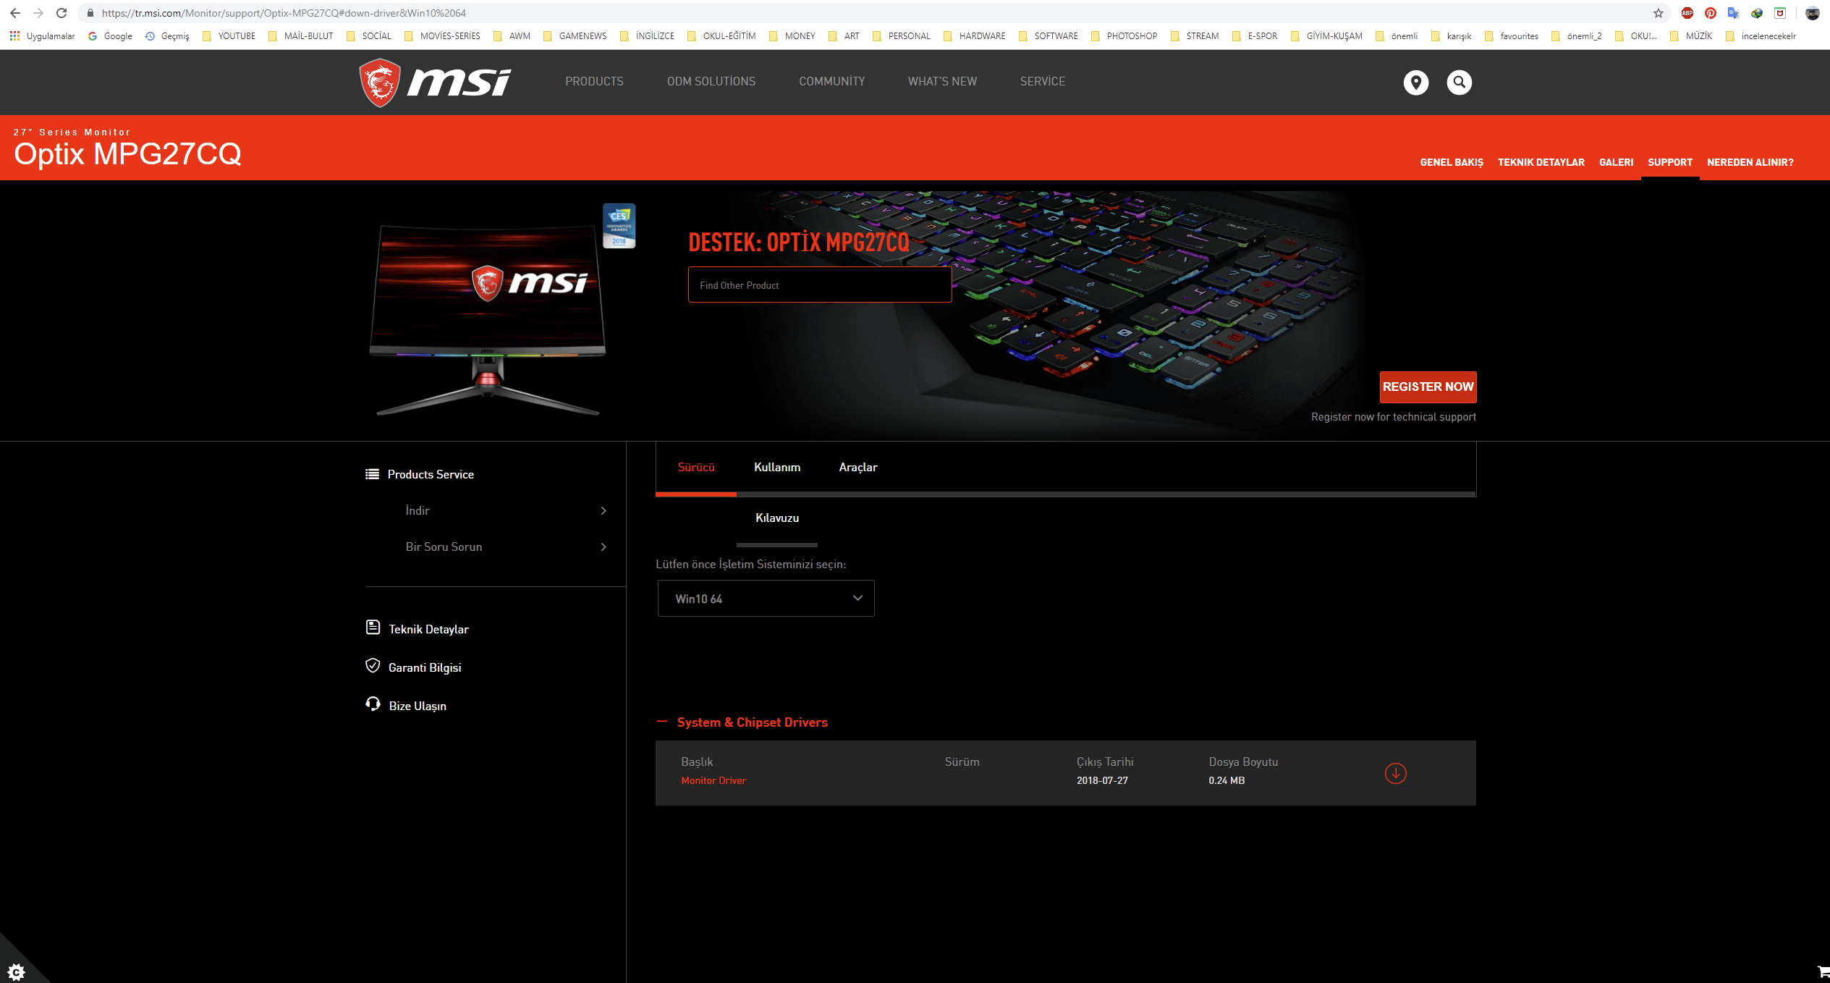The image size is (1830, 983).
Task: Switch to the Araçlar tab
Action: coord(857,468)
